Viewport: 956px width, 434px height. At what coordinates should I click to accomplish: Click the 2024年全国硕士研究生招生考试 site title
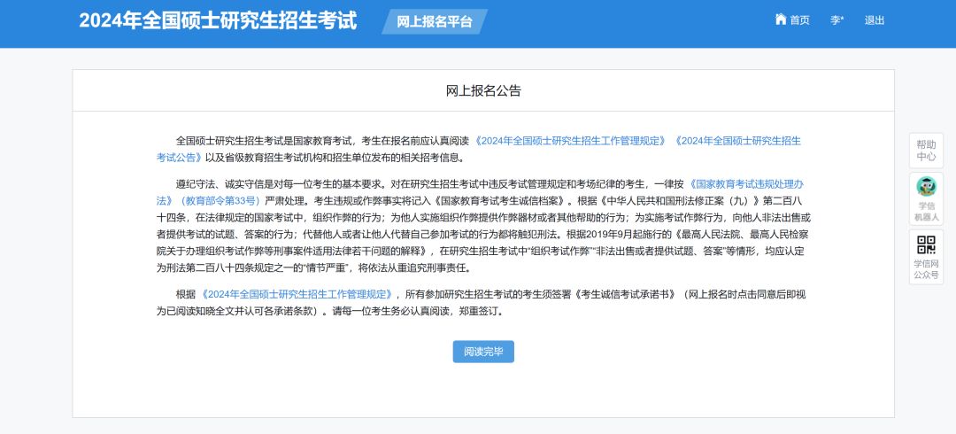pyautogui.click(x=218, y=20)
